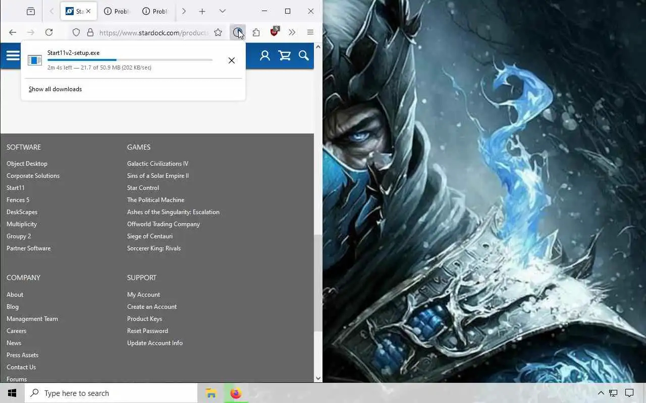Cancel the Start11v2-setup.exe download
Viewport: 646px width, 403px height.
pos(232,60)
